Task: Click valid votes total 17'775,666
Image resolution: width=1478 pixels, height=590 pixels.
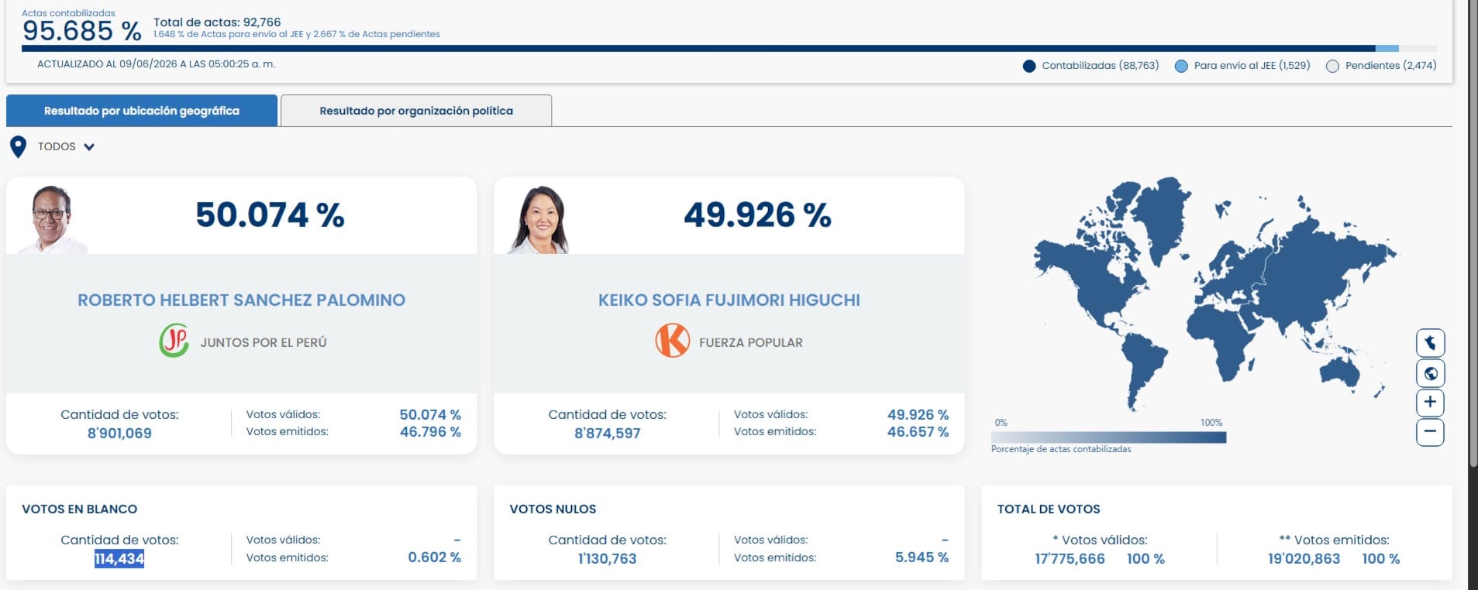Action: (x=1070, y=559)
